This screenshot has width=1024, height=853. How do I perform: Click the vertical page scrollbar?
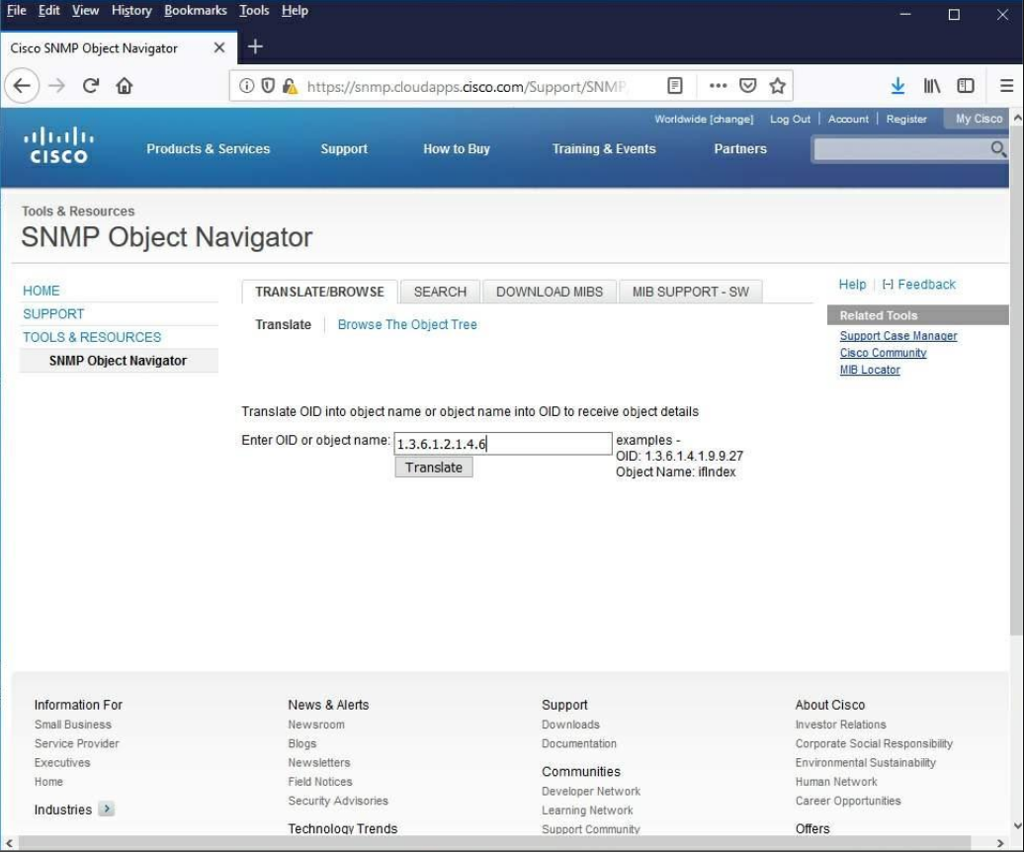(1017, 379)
